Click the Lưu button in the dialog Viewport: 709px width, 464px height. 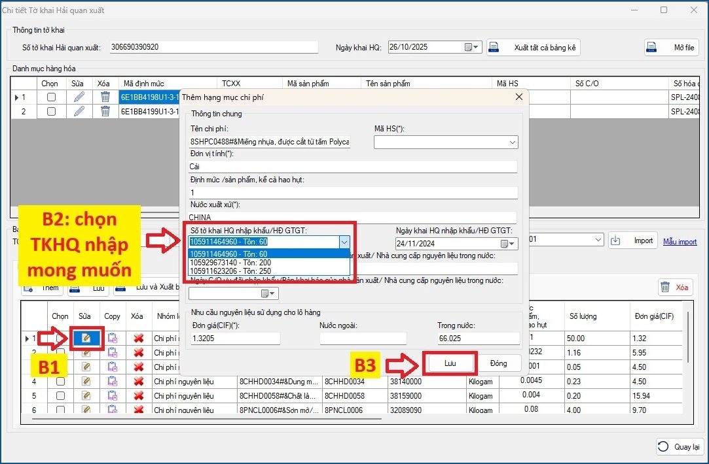click(x=450, y=363)
